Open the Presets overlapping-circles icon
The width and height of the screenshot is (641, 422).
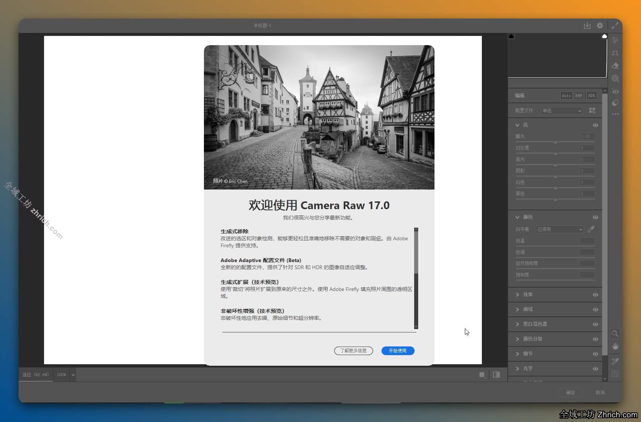pyautogui.click(x=615, y=103)
